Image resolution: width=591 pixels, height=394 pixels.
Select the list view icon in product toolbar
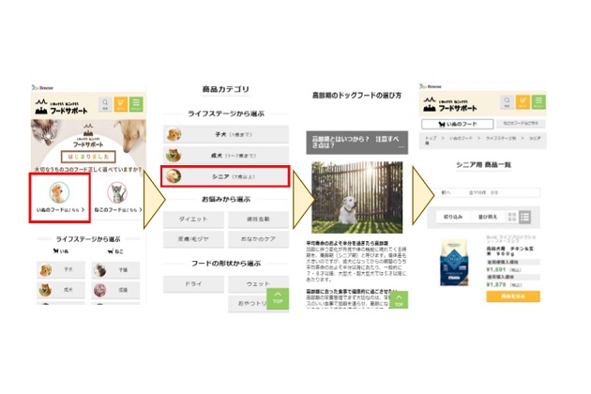(524, 217)
